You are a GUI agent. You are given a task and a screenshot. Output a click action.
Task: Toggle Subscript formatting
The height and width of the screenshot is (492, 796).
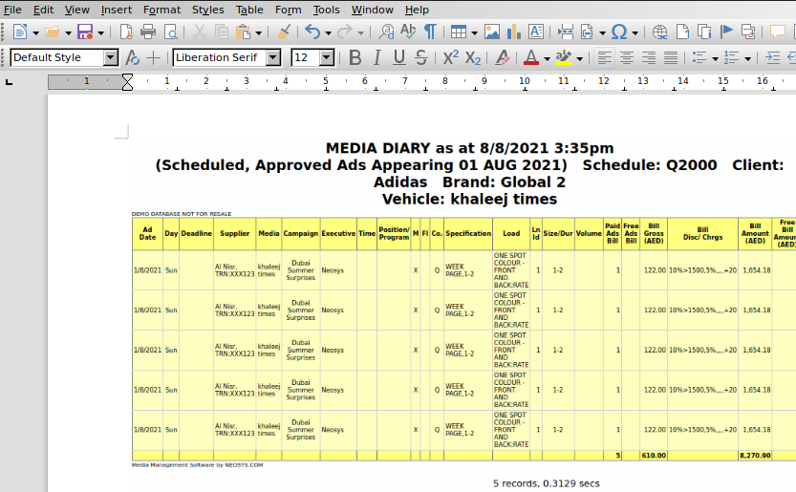473,58
